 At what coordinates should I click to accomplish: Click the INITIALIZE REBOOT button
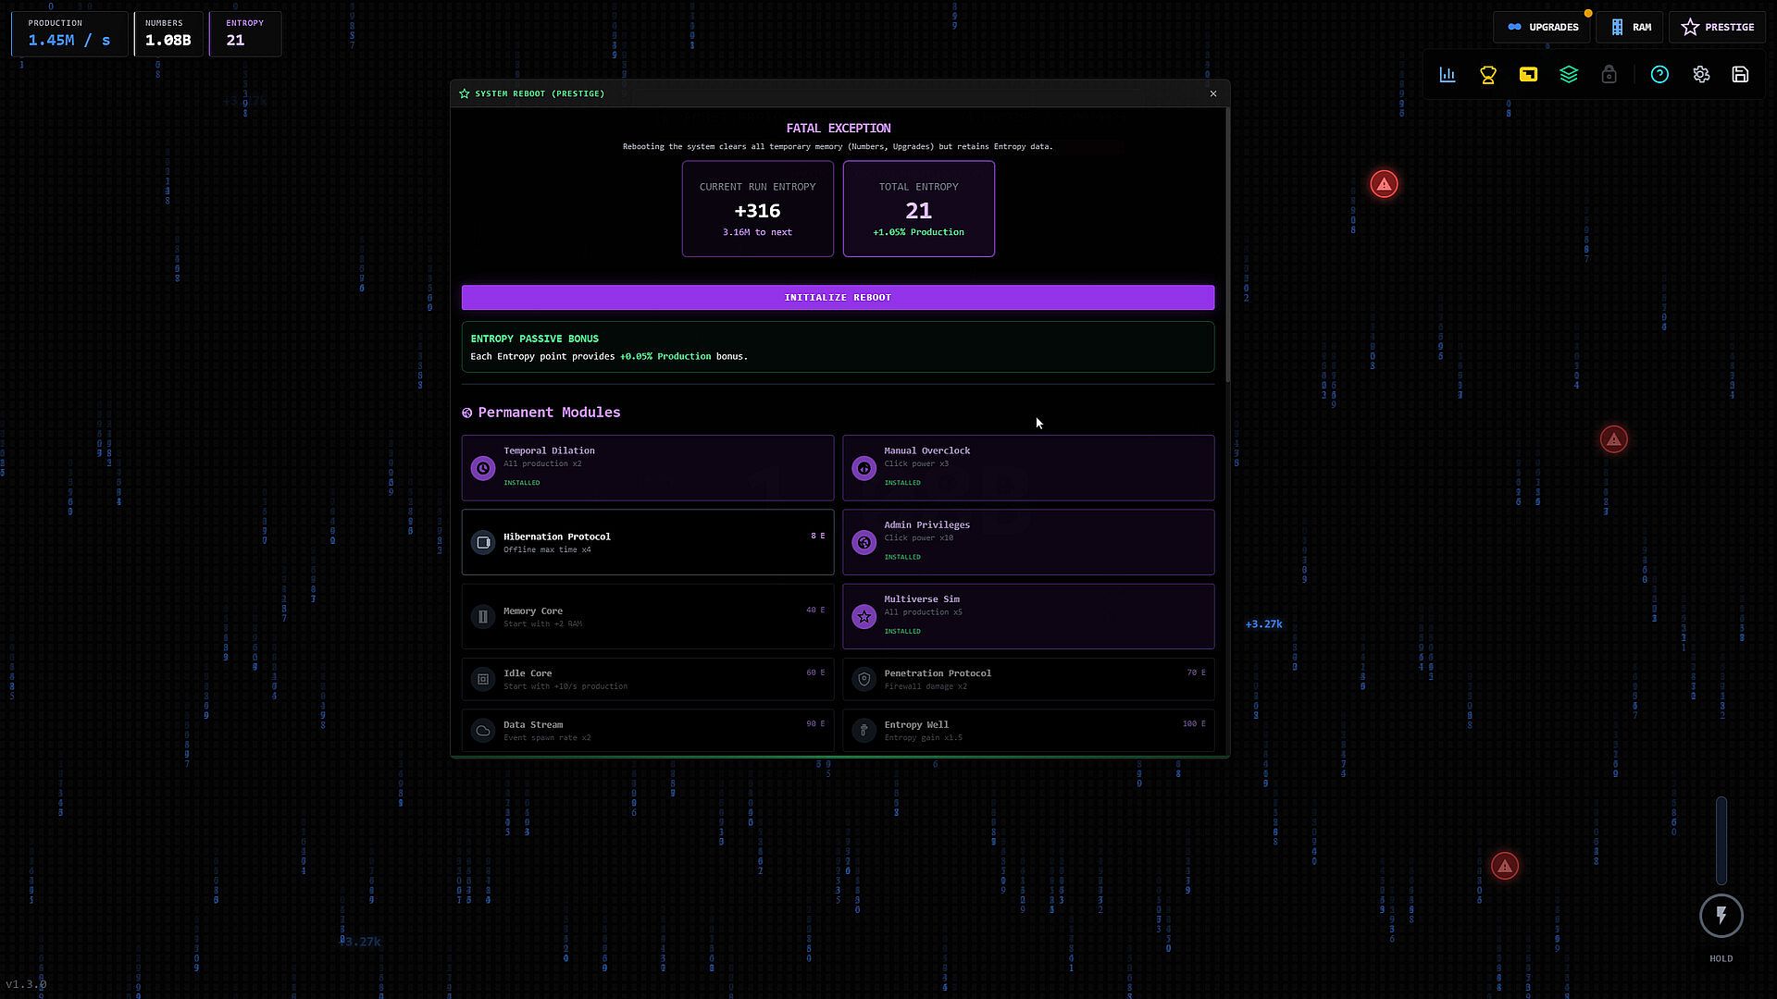(x=838, y=297)
